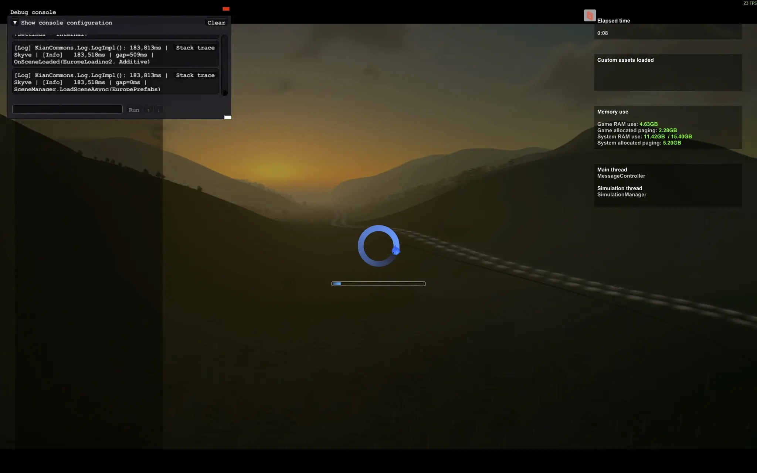Screen dimensions: 757x473
Task: Expand the Show console configuration triangle
Action: point(15,23)
